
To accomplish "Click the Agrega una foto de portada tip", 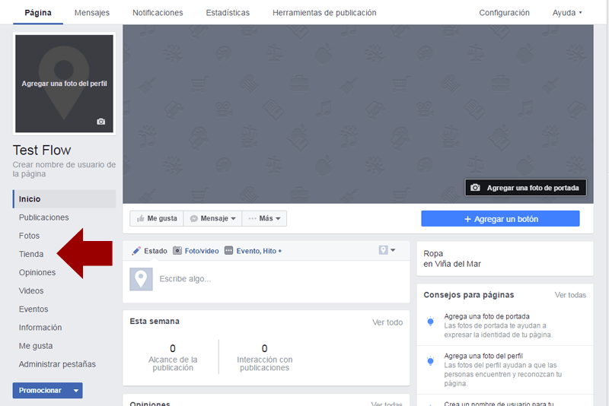I will pyautogui.click(x=486, y=316).
